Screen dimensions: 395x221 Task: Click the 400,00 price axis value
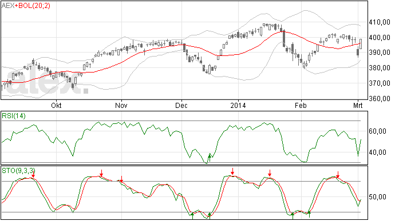pyautogui.click(x=380, y=38)
